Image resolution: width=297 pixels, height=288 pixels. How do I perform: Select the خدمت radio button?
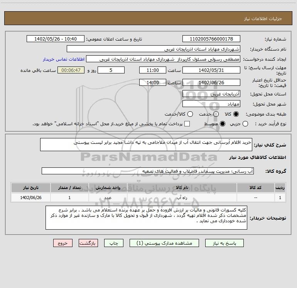coord(216,114)
